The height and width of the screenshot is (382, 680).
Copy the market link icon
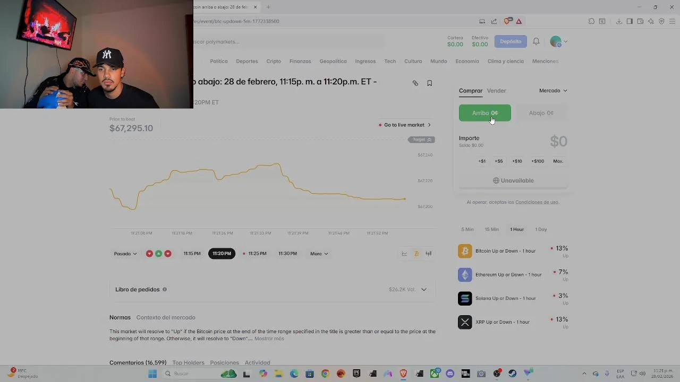(415, 83)
